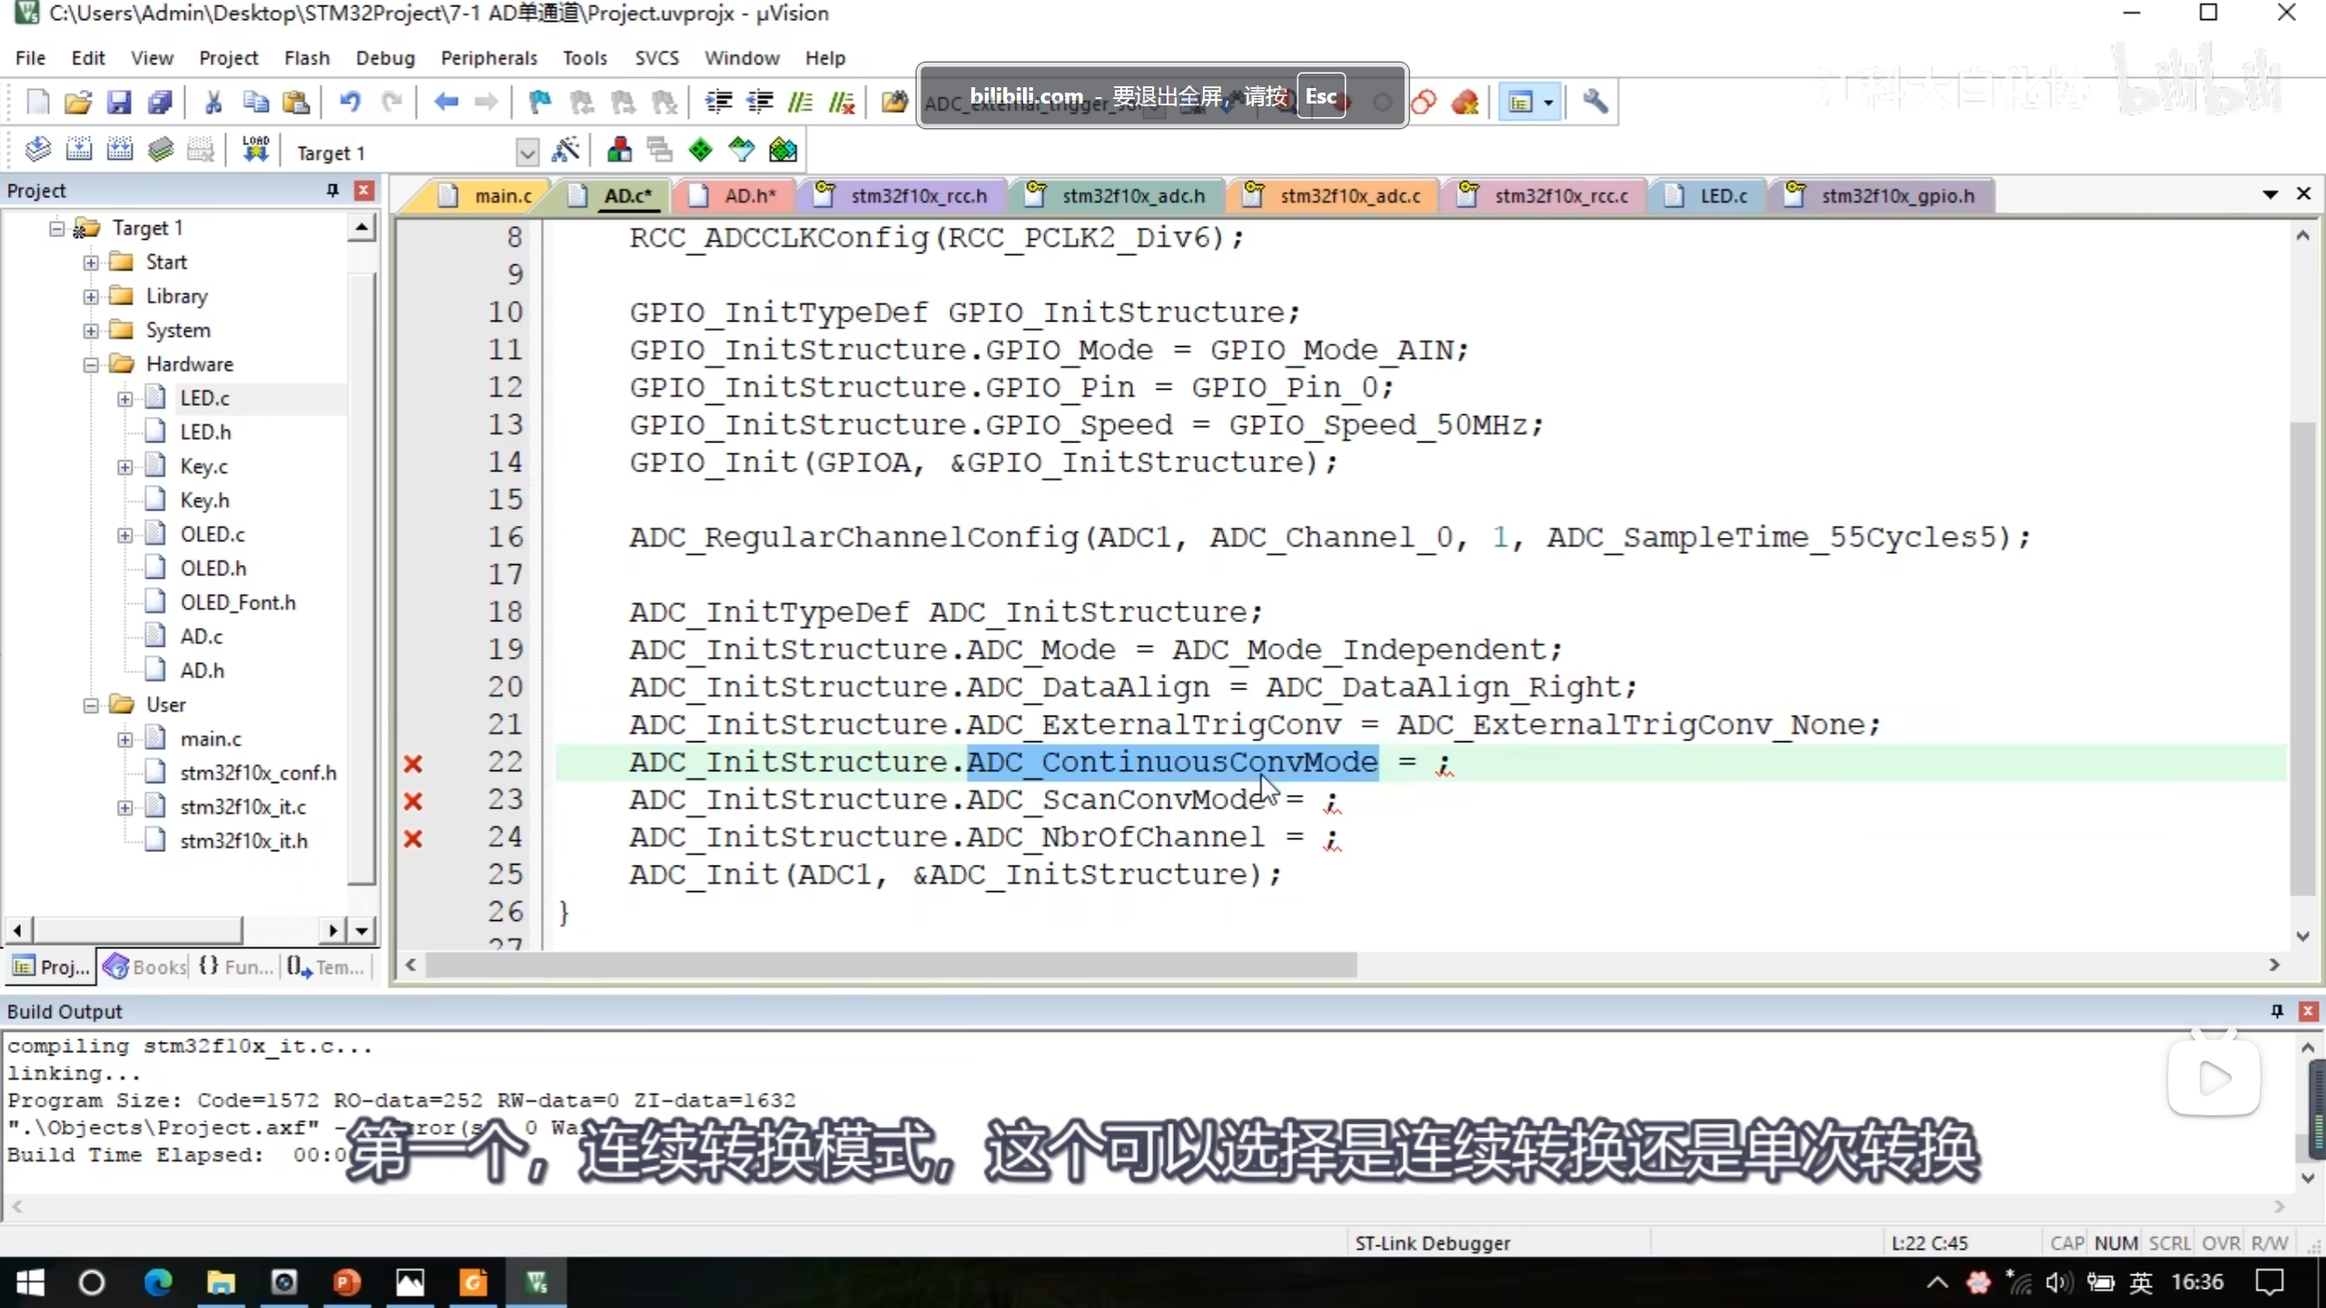2326x1308 pixels.
Task: Undo the last edit
Action: 350,102
